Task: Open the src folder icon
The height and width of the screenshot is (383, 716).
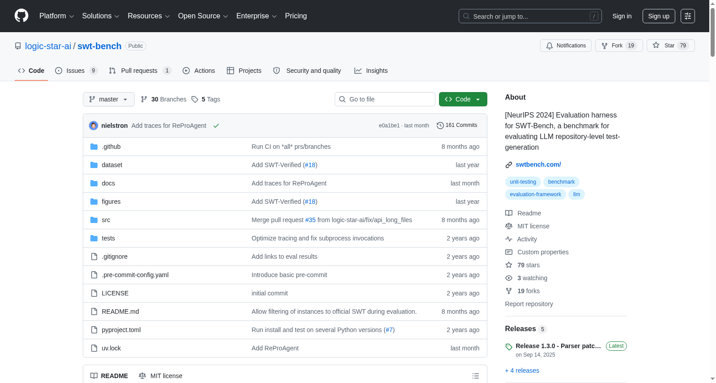Action: pos(94,220)
